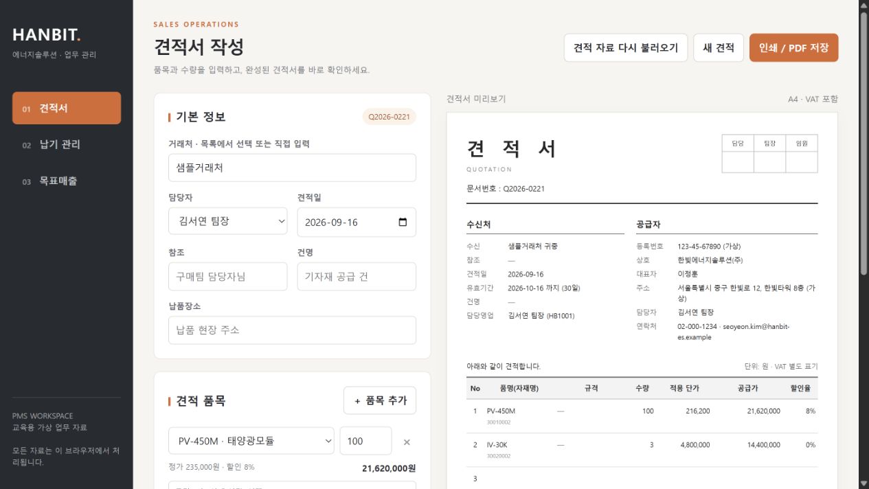Expand the 담당자 dropdown showing 김서연 팀장

tap(228, 221)
